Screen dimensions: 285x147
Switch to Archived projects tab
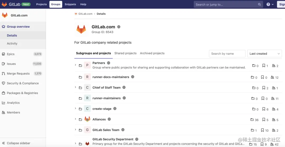pyautogui.click(x=152, y=53)
